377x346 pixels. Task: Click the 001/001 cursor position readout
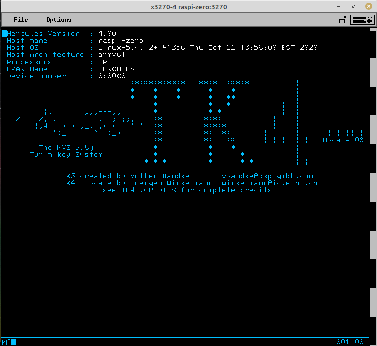pyautogui.click(x=352, y=342)
